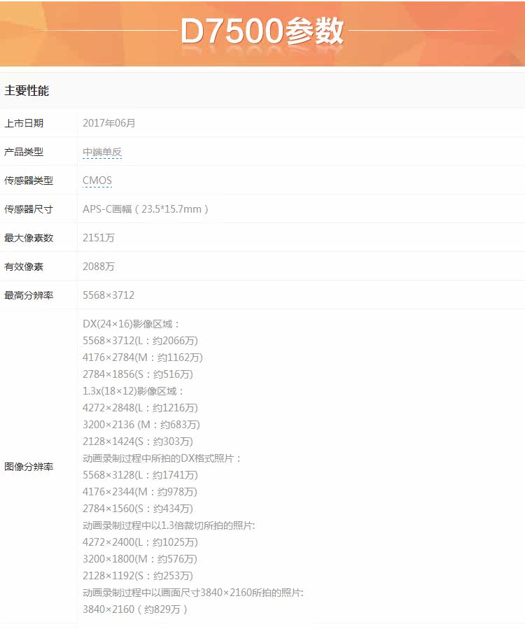Select the 5568×3128(L：约1741万) line

pos(141,475)
